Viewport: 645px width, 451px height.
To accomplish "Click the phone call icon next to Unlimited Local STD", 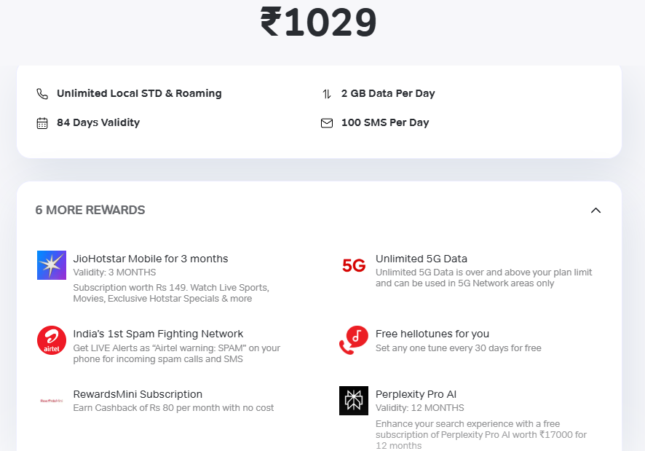I will pos(42,93).
